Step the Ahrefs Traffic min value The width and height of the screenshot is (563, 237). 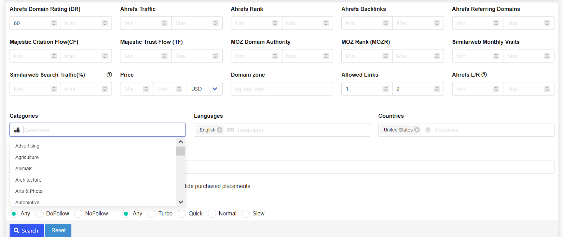(164, 23)
